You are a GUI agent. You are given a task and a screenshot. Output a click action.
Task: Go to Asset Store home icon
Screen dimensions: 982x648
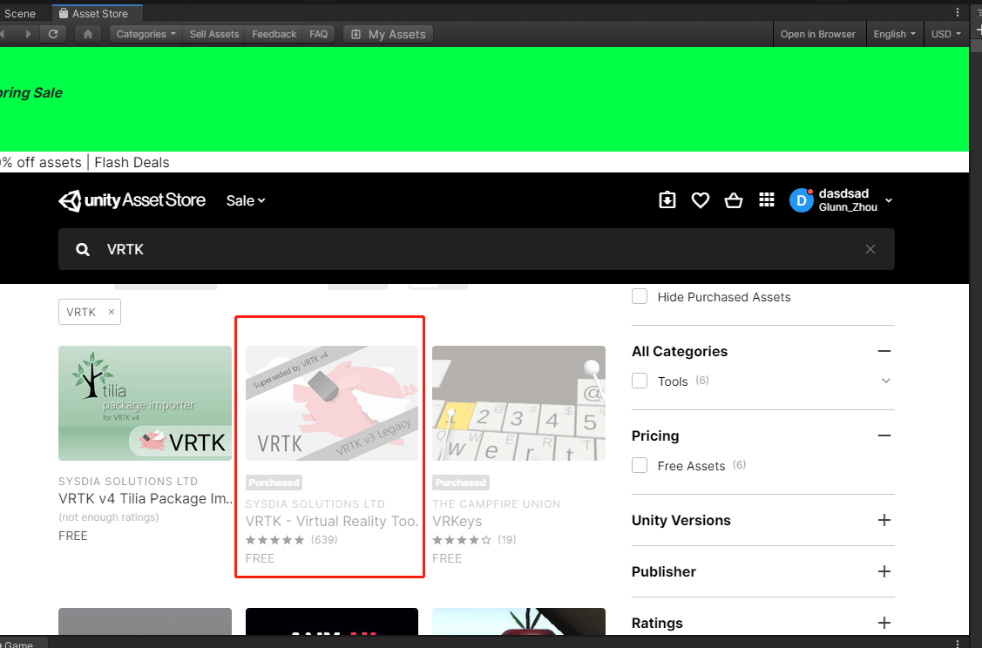click(88, 34)
